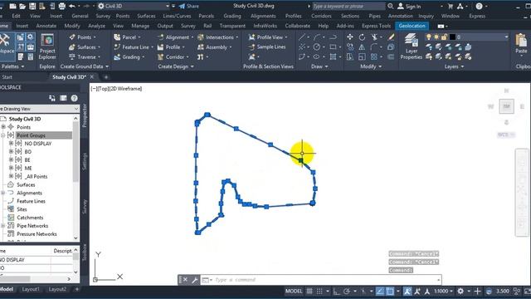The width and height of the screenshot is (531, 299).
Task: Click the Undo arrow icon
Action: pyautogui.click(x=72, y=6)
